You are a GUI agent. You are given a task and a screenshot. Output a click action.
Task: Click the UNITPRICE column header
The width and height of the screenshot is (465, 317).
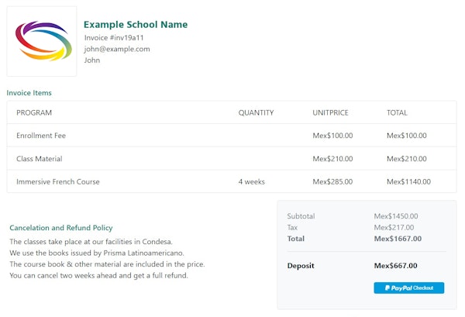331,112
